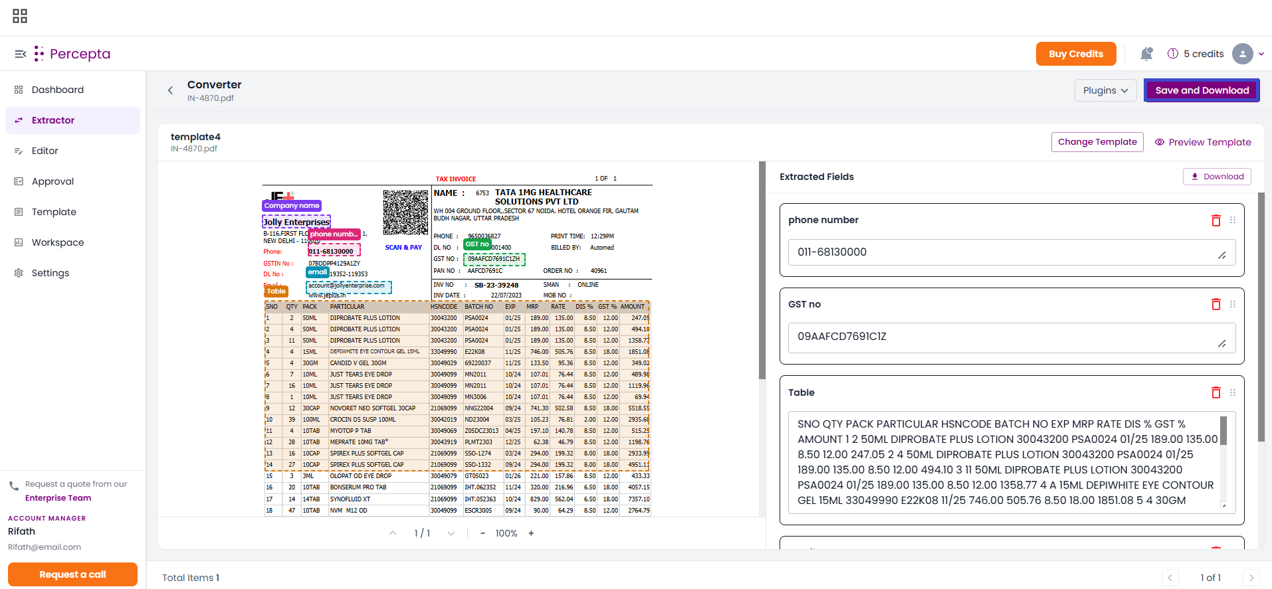
Task: Select the GST no annotation tag
Action: [477, 244]
